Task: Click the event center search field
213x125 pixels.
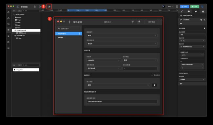Action: 69,28
